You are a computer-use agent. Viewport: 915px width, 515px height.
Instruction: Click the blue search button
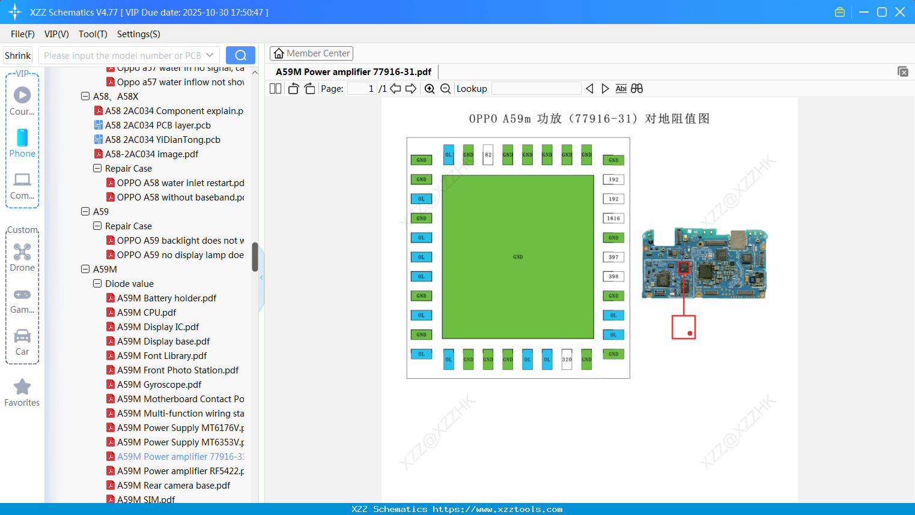[x=240, y=55]
